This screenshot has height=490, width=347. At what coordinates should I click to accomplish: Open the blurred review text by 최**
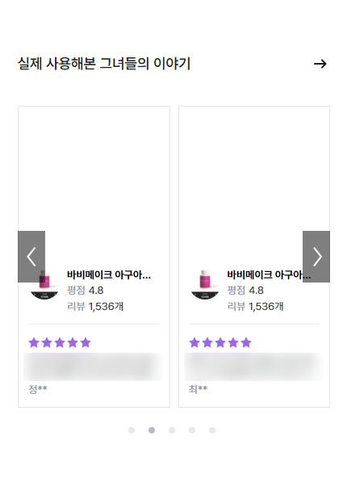(253, 366)
